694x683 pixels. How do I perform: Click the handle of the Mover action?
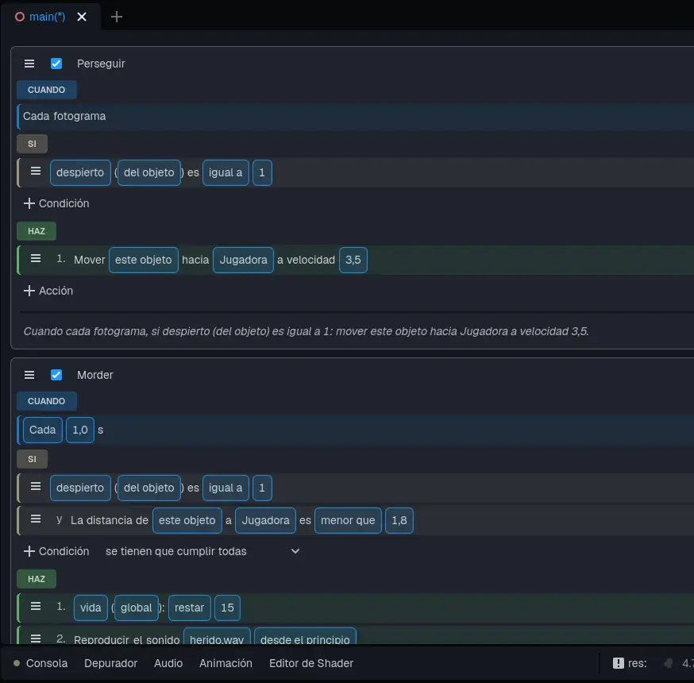pos(36,258)
